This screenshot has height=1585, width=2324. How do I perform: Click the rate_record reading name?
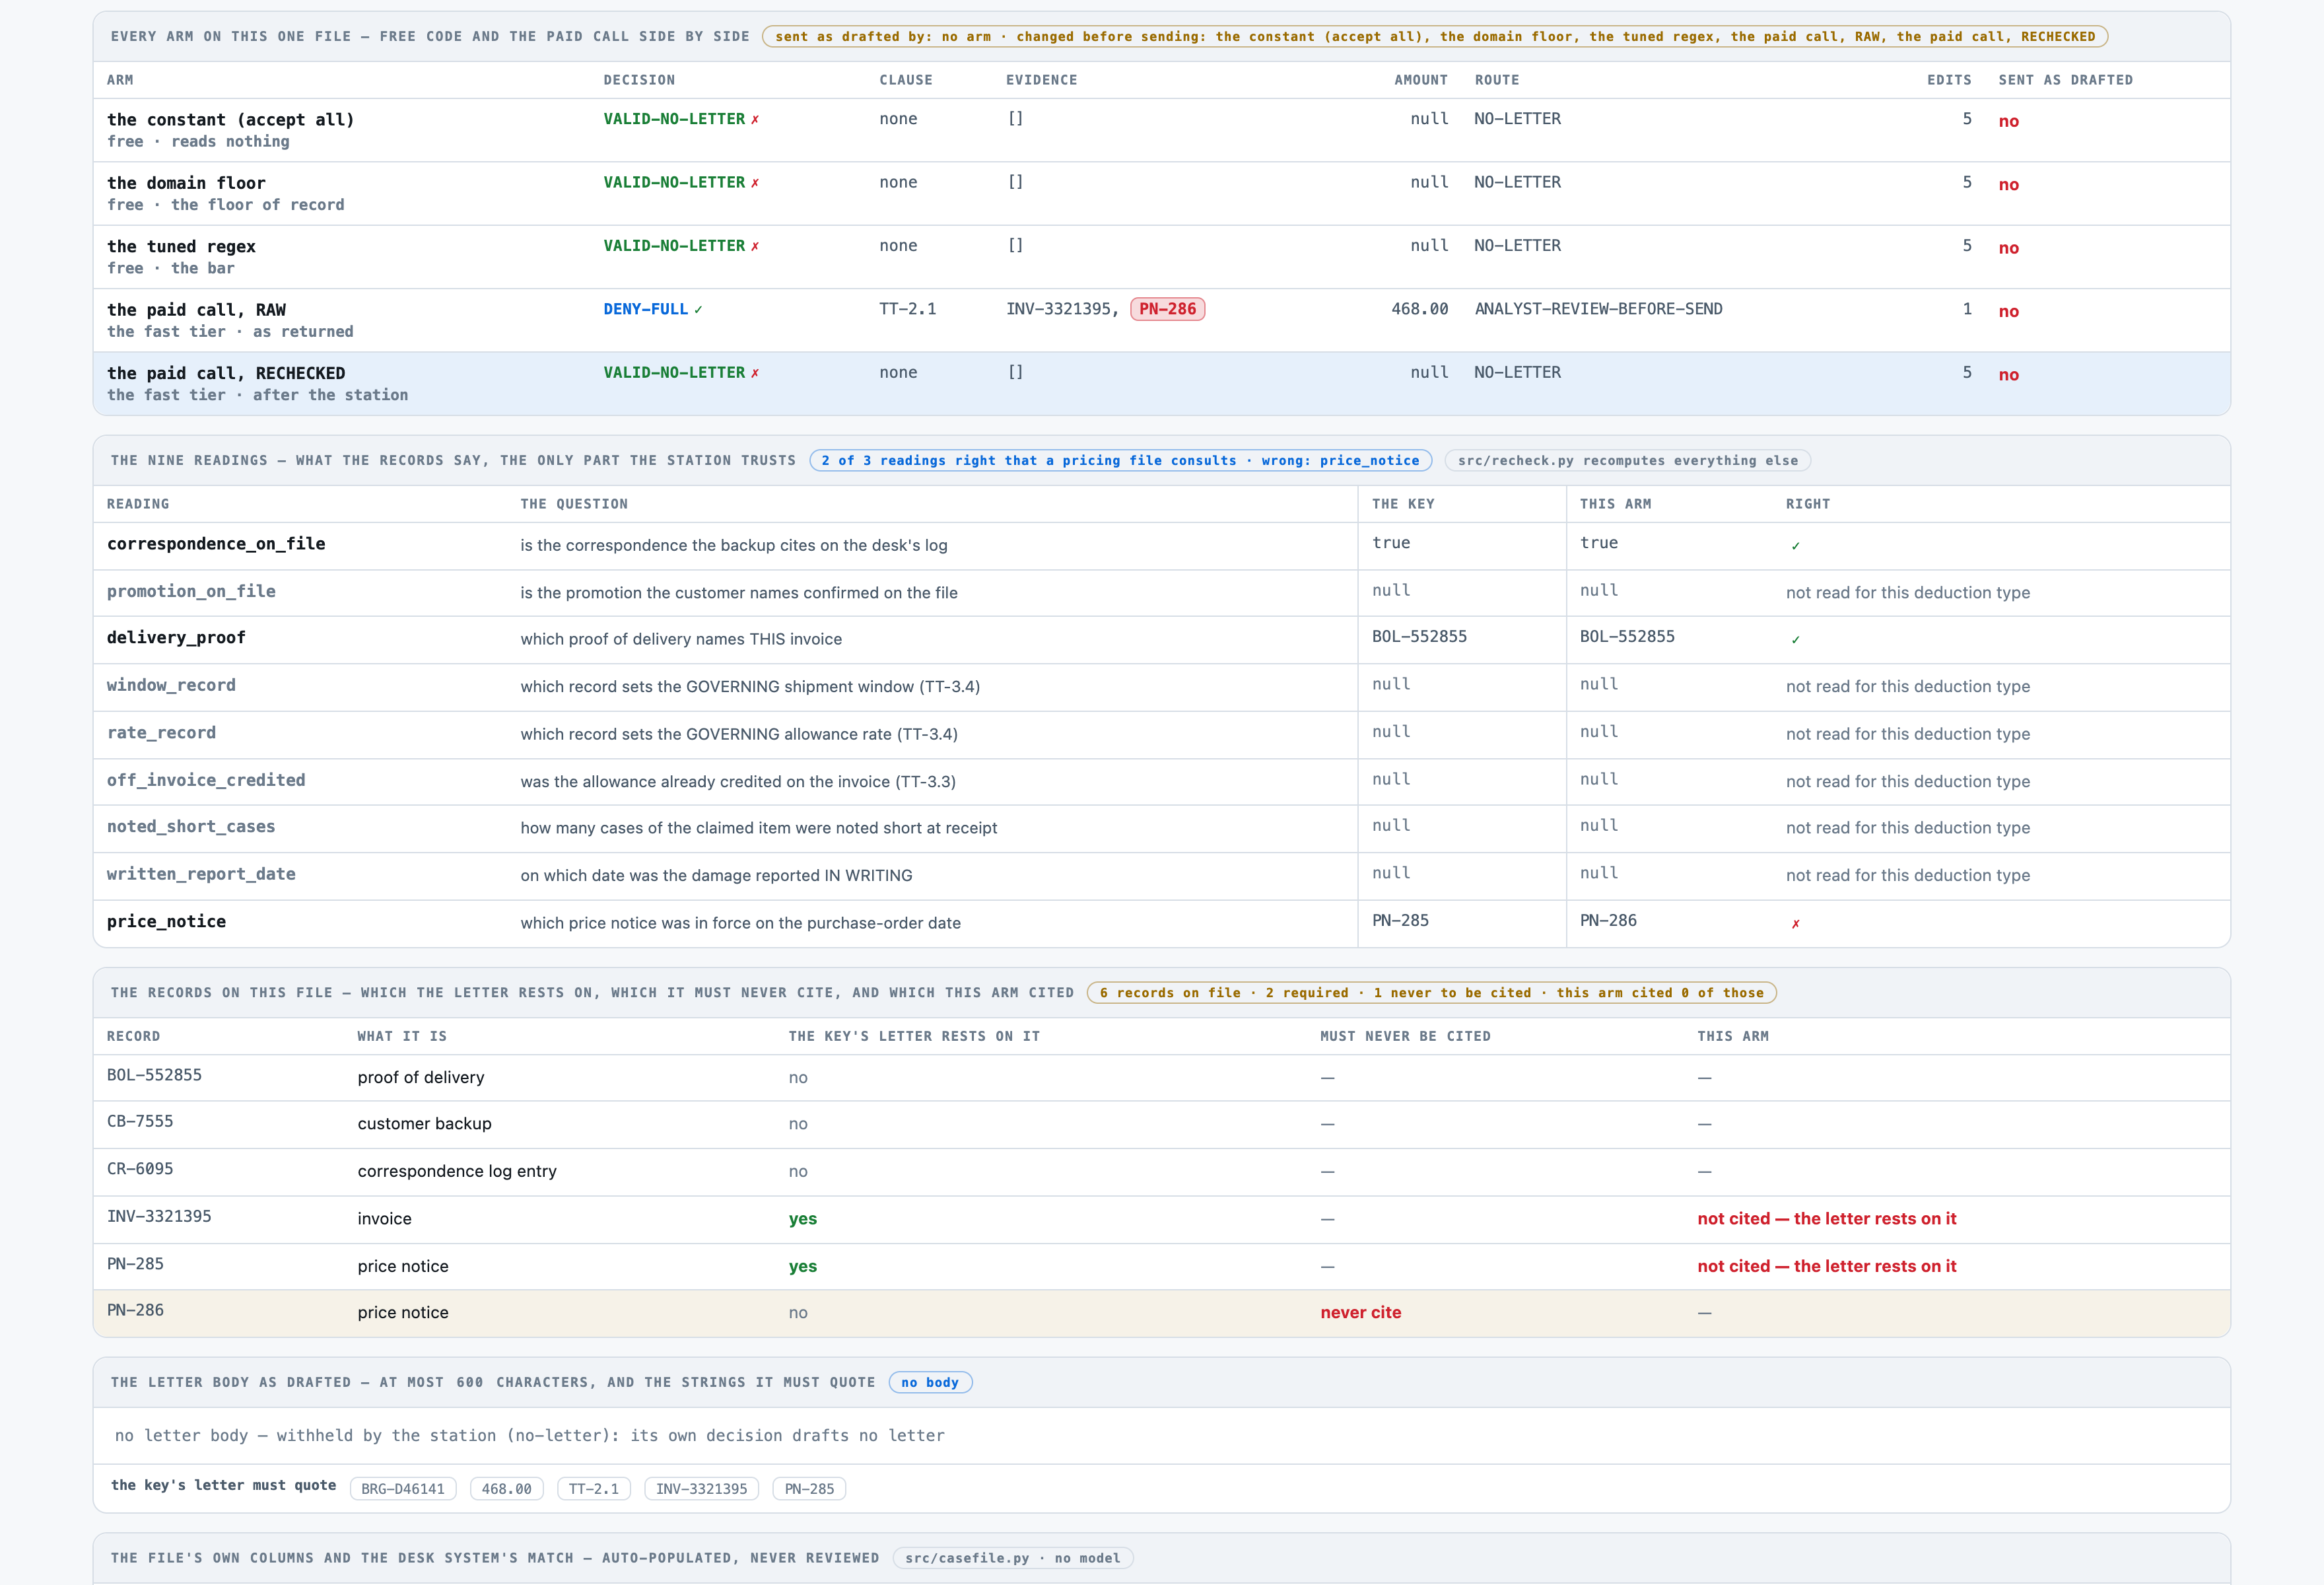point(161,733)
